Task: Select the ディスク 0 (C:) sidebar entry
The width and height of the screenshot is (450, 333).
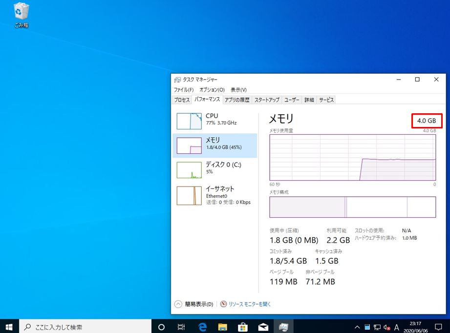Action: click(x=214, y=170)
